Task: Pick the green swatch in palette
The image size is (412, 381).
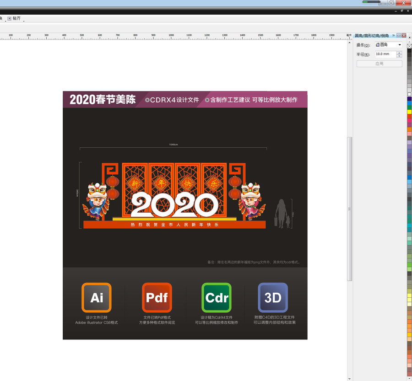Action: [x=409, y=107]
